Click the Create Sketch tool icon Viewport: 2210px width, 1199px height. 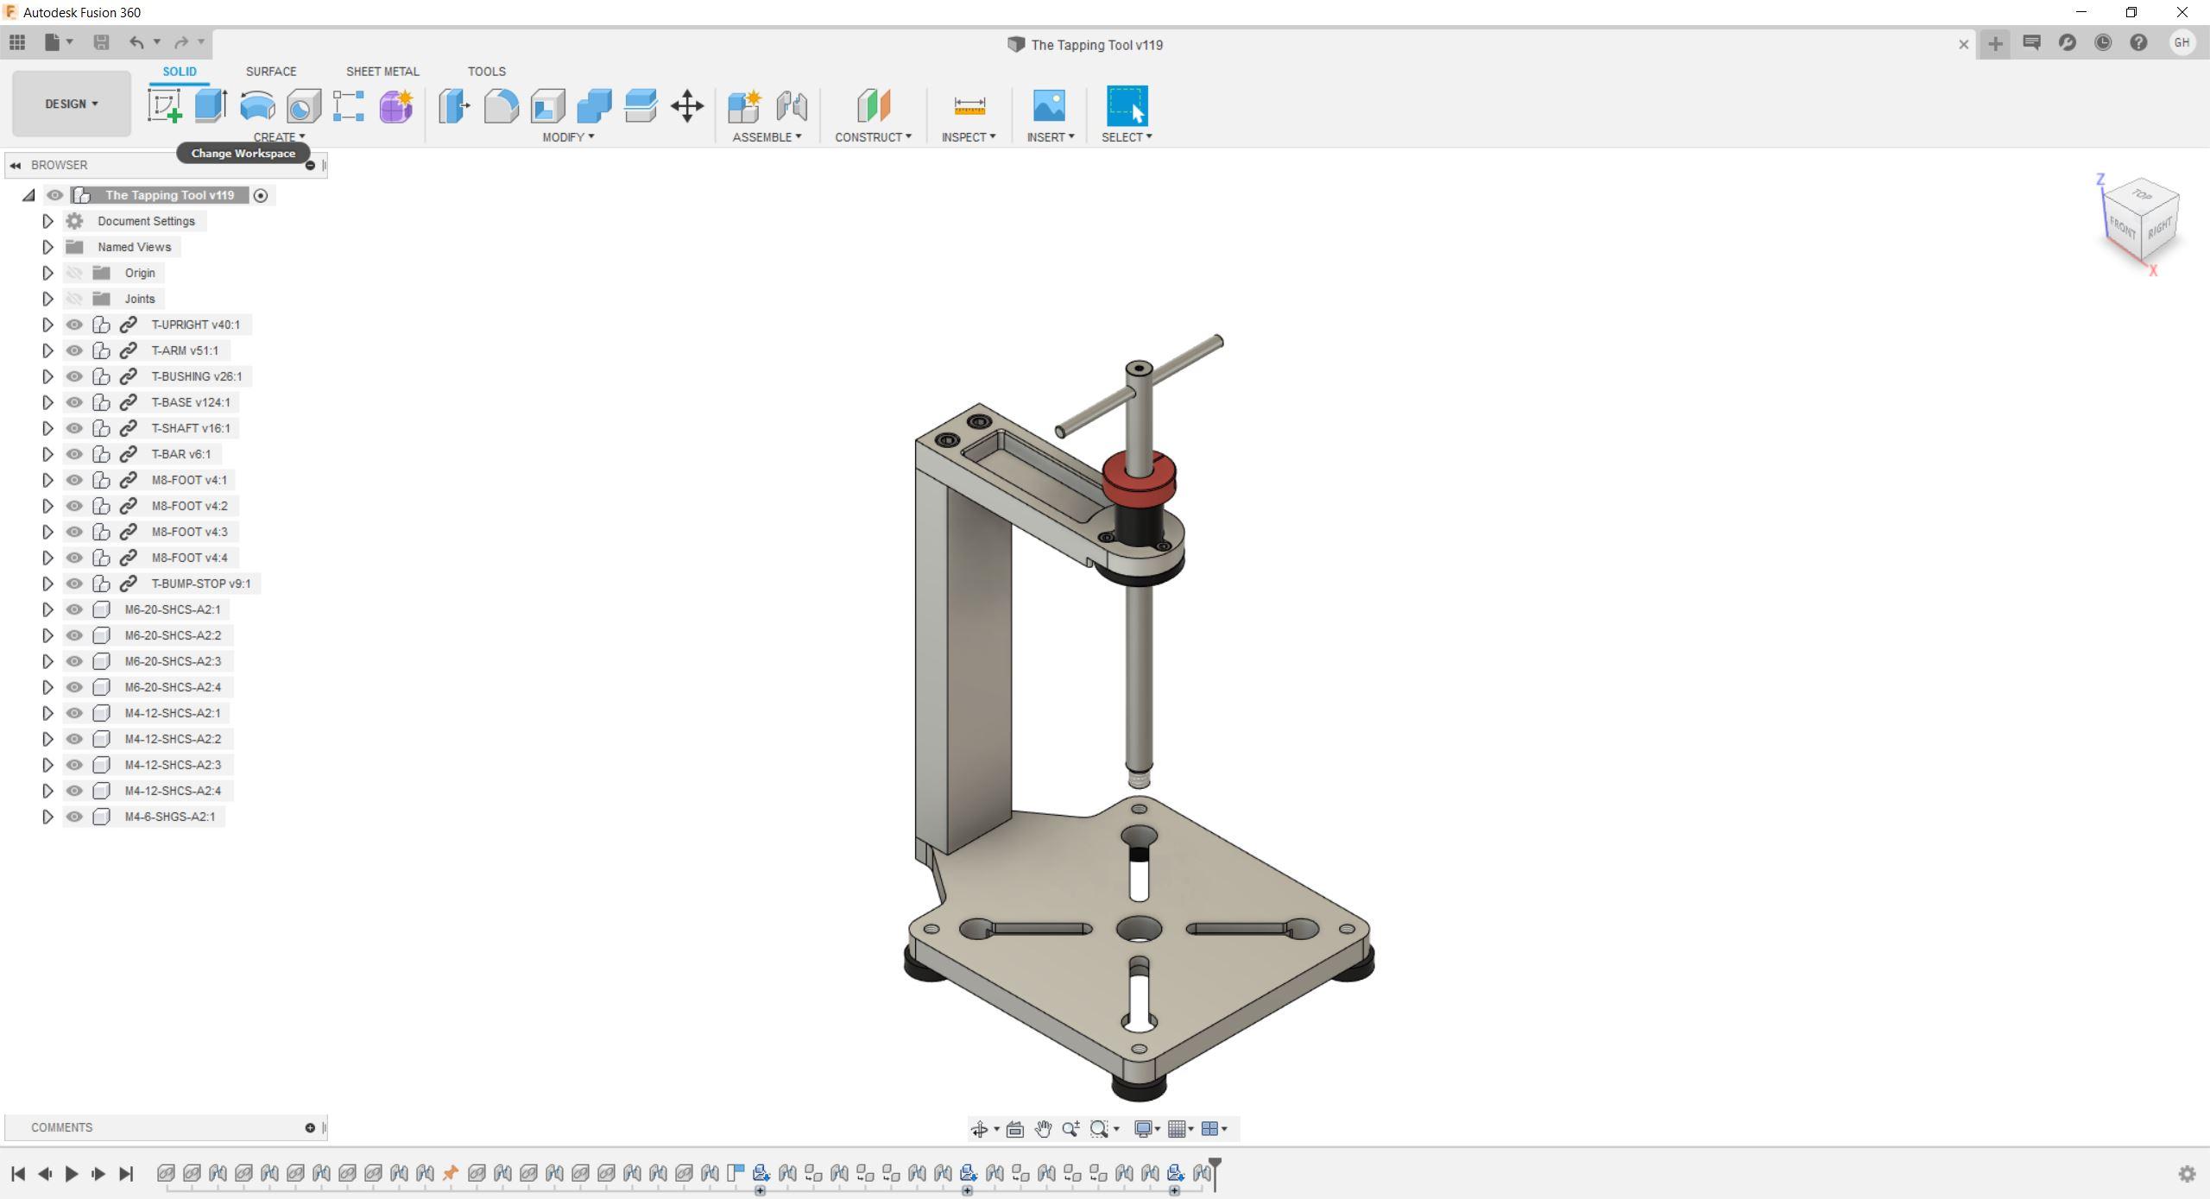tap(164, 105)
